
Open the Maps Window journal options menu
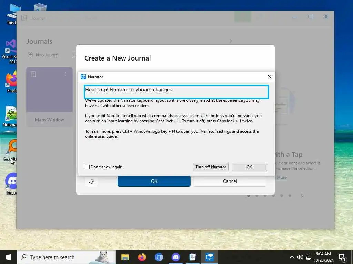pyautogui.click(x=66, y=74)
